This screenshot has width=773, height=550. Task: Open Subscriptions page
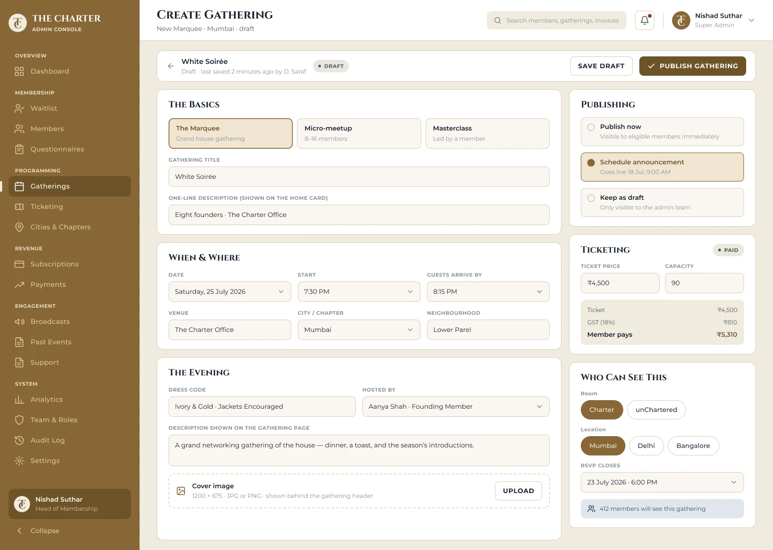pos(70,264)
